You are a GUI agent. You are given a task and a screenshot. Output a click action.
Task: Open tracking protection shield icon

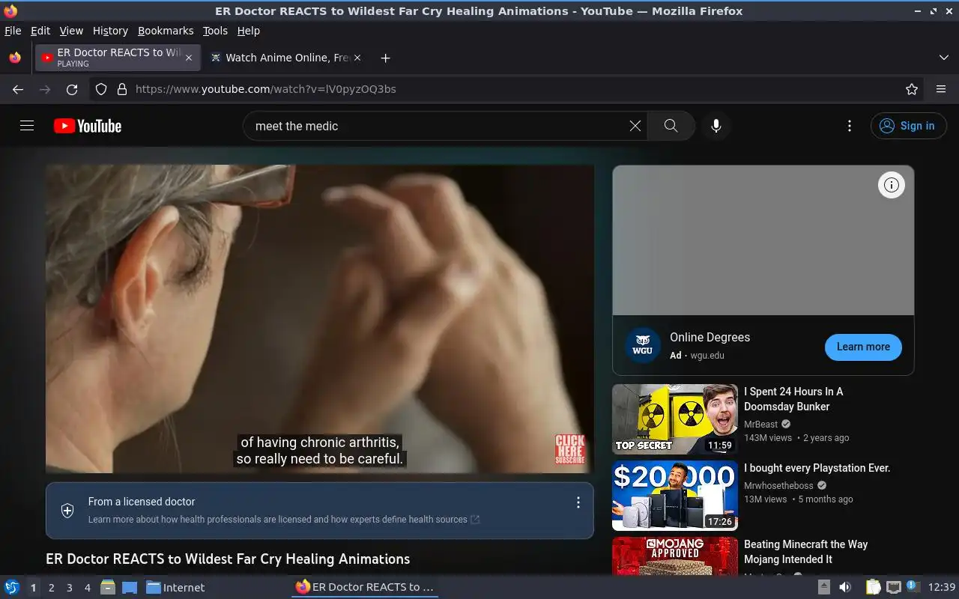(x=101, y=89)
